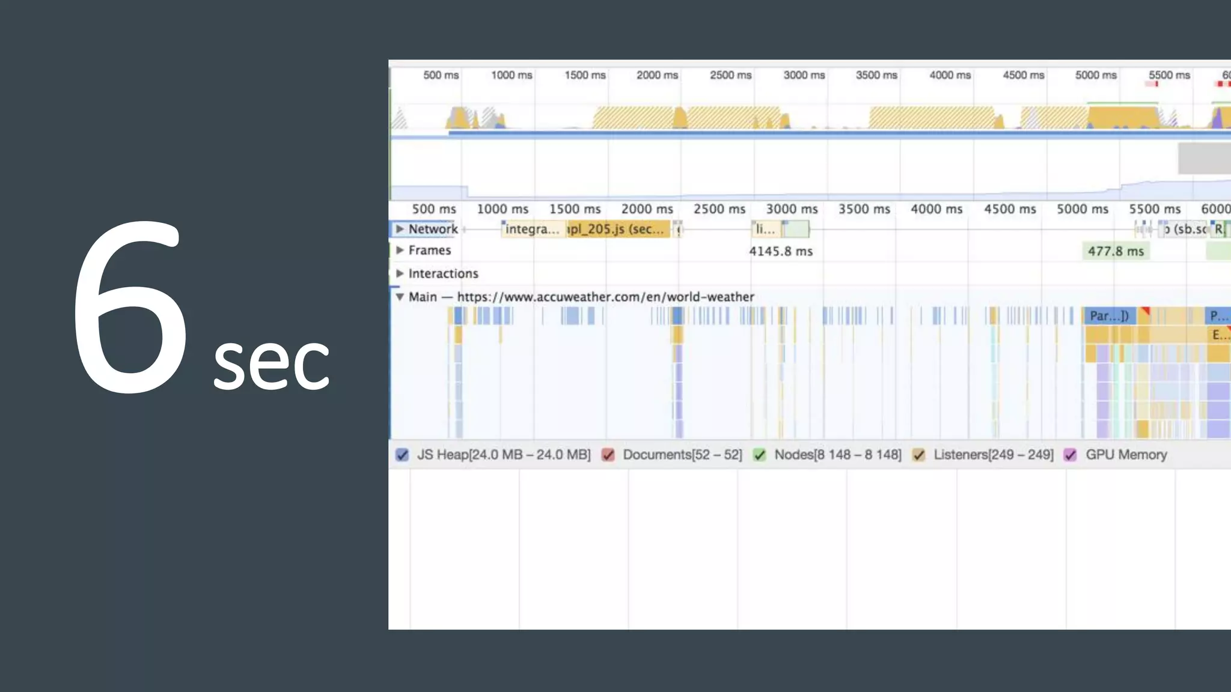Select the integra... network request bar
The width and height of the screenshot is (1231, 692).
(x=533, y=229)
